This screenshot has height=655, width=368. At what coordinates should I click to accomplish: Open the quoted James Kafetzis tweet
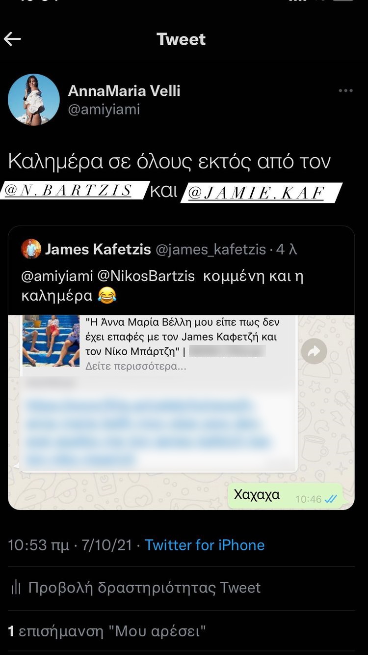point(181,368)
